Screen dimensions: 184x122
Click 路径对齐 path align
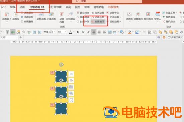(x=83, y=13)
